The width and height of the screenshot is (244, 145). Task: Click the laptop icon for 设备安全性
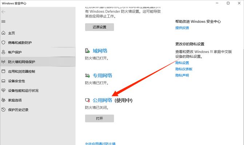pyautogui.click(x=3, y=81)
